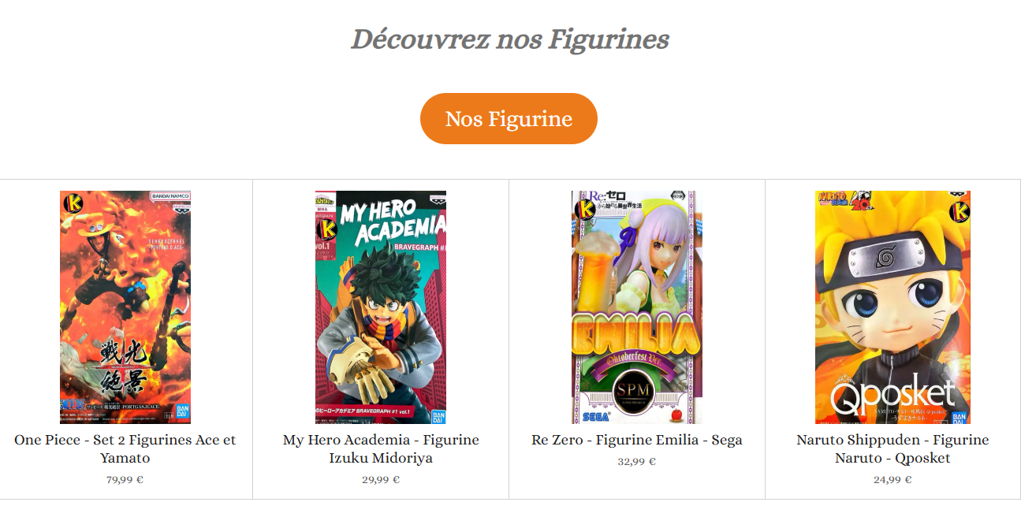Open My Hero Academia Izuku Midoriya title link
1021x517 pixels.
(381, 448)
